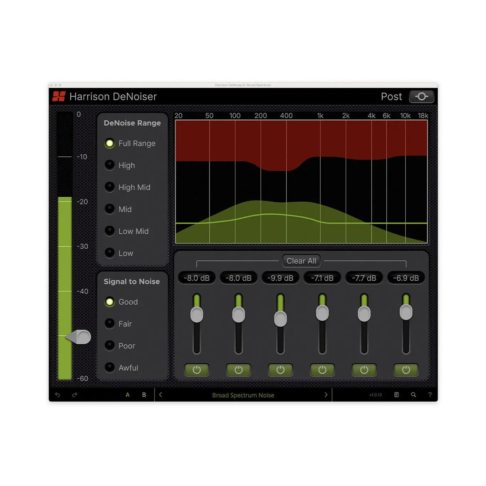Open help via the question mark icon
Screen dimensions: 486x486
click(429, 394)
